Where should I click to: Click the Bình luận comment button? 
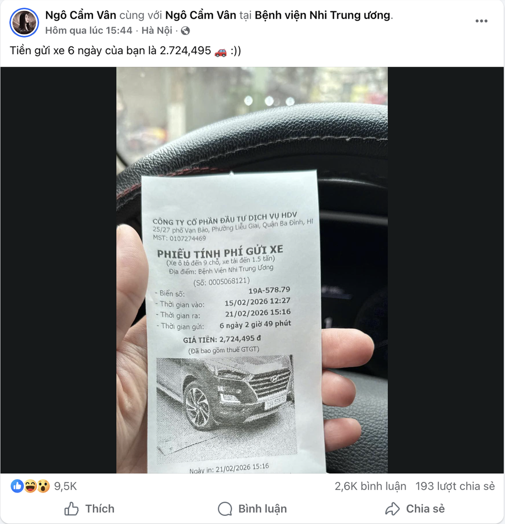tap(252, 509)
